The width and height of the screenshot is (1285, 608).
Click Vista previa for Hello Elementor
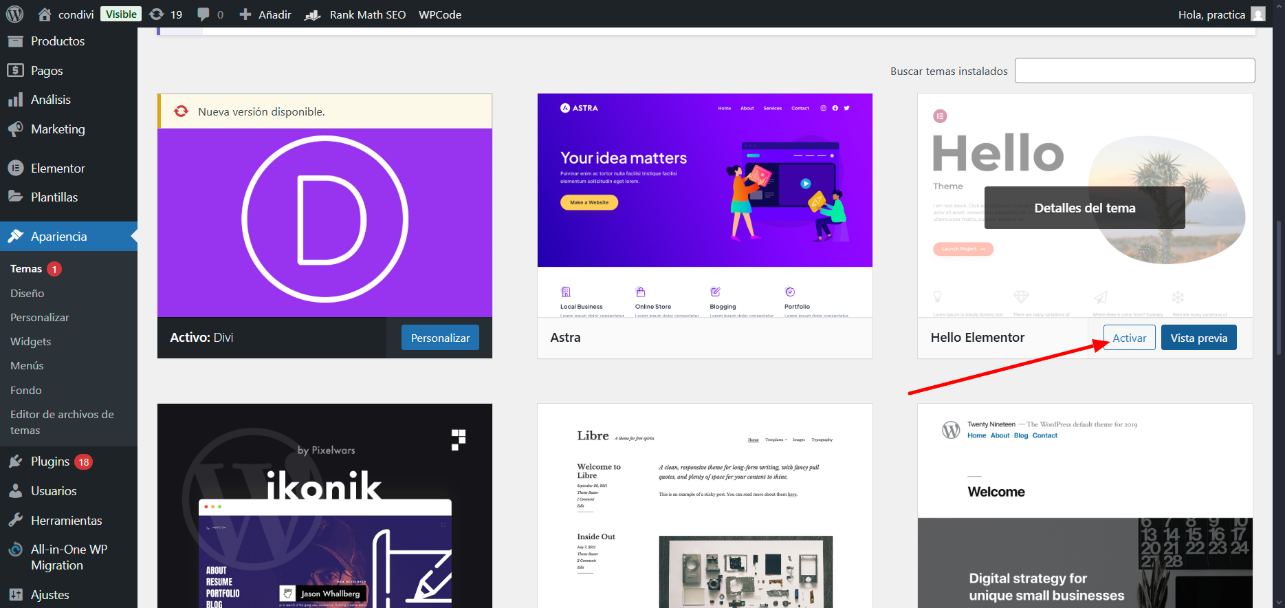pos(1198,338)
